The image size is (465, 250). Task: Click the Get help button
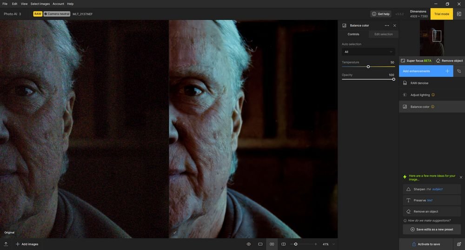[x=381, y=14]
